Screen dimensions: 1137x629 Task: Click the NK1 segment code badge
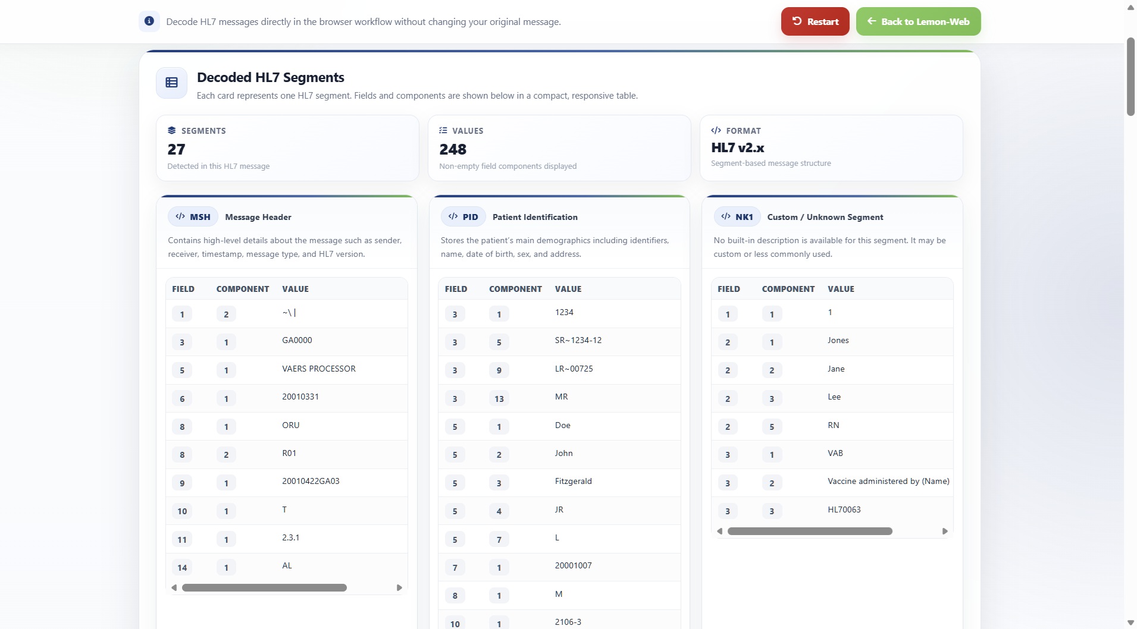pyautogui.click(x=737, y=217)
